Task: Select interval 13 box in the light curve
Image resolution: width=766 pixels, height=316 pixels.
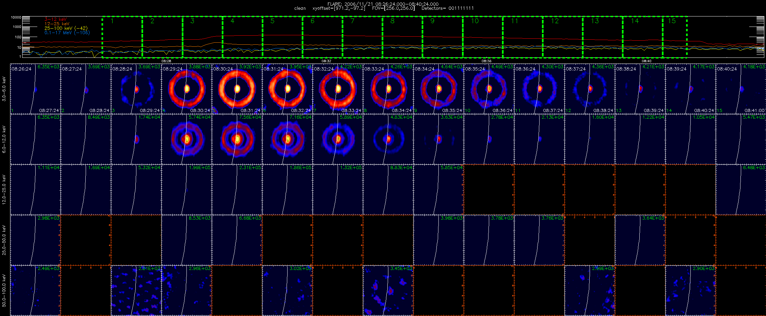Action: pyautogui.click(x=603, y=37)
